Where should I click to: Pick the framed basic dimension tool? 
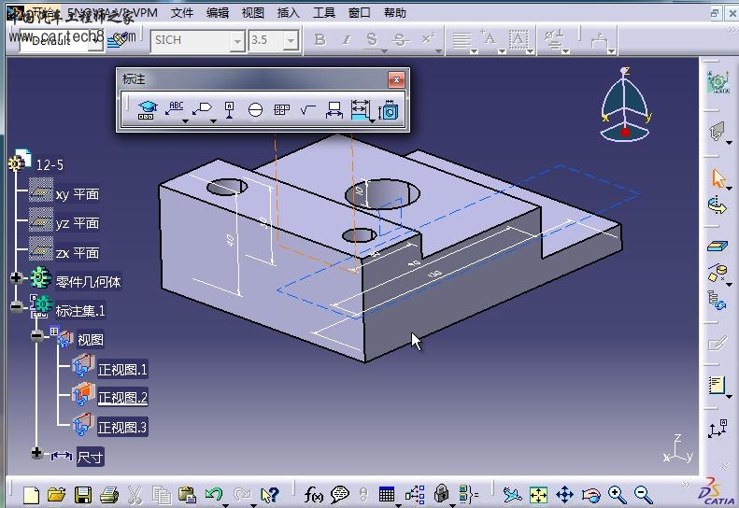coord(334,110)
